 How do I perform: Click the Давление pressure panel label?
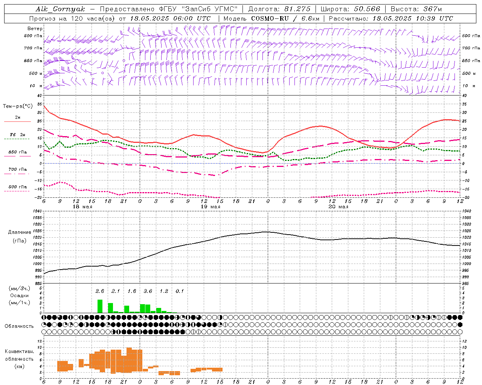point(19,232)
